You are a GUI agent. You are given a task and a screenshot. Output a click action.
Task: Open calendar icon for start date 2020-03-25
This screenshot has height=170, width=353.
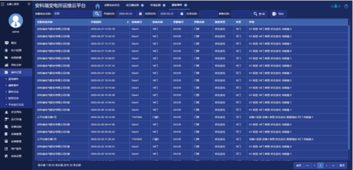[140, 14]
